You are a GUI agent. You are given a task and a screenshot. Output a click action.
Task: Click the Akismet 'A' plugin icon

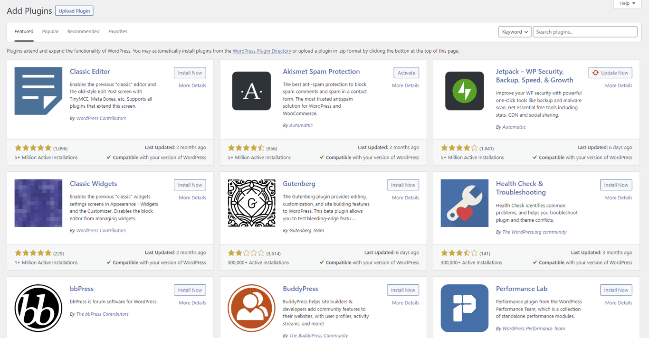[251, 91]
